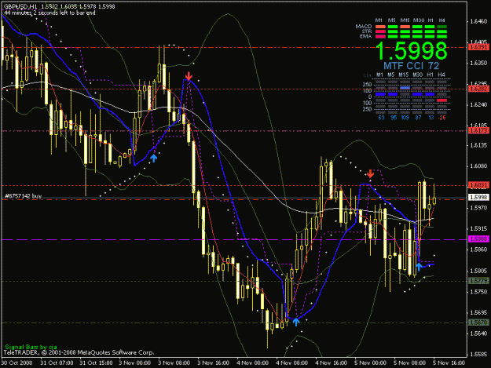This screenshot has width=491, height=368.
Task: Click the EMA H1 signal bar
Action: 430,36
